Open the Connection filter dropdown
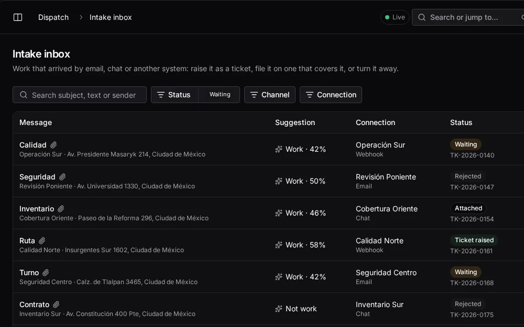 (x=331, y=95)
